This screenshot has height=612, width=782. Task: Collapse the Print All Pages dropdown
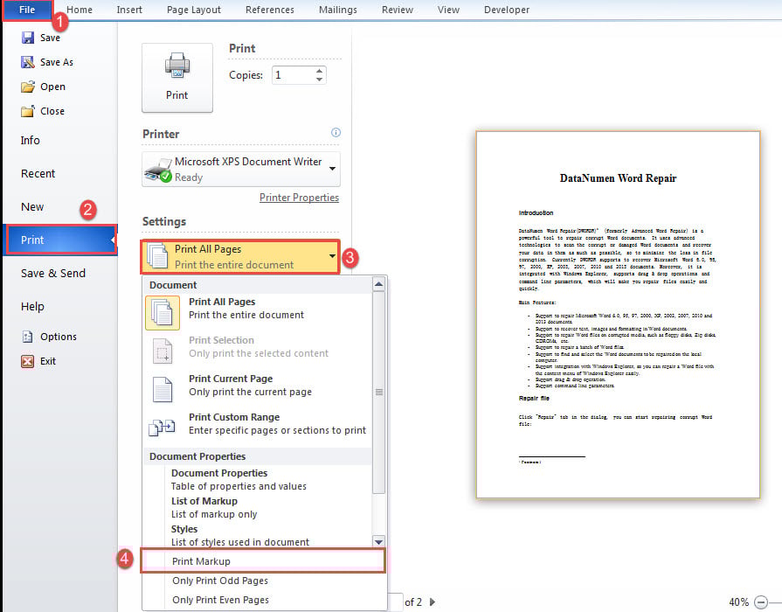click(x=332, y=256)
